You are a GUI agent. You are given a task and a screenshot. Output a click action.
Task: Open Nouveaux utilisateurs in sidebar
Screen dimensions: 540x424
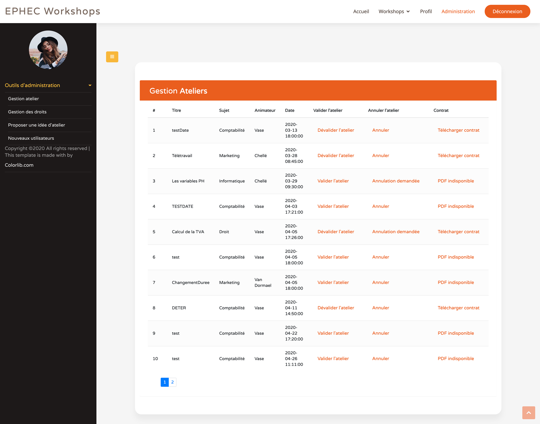click(31, 138)
